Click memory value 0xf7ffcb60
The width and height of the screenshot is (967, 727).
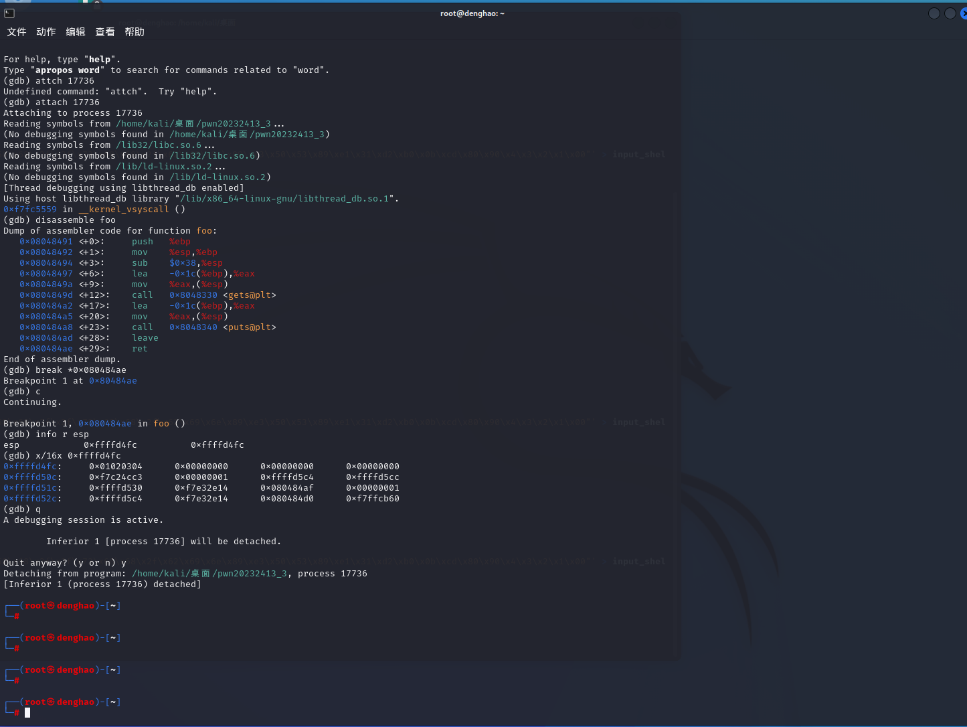(373, 499)
